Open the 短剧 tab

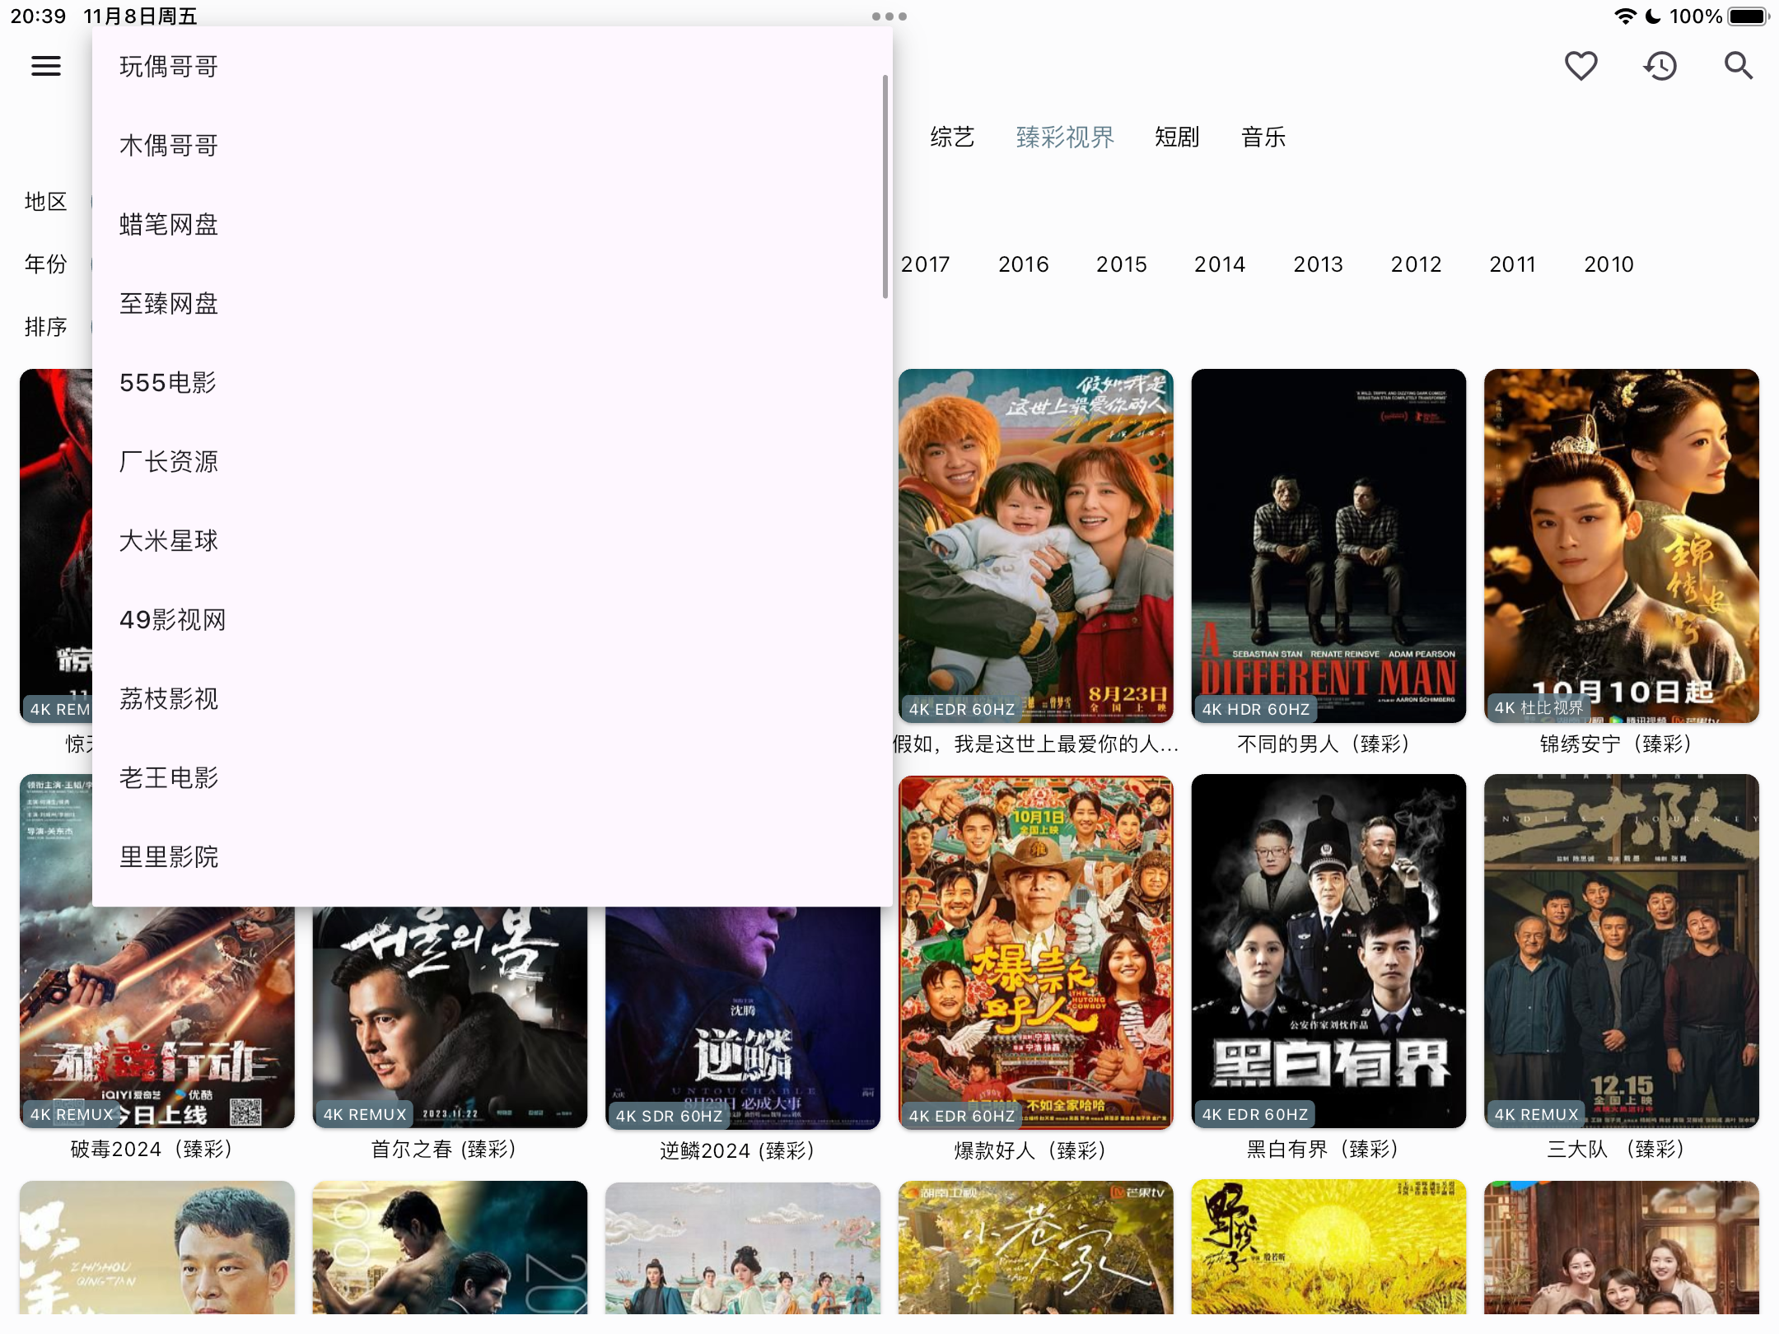point(1177,138)
